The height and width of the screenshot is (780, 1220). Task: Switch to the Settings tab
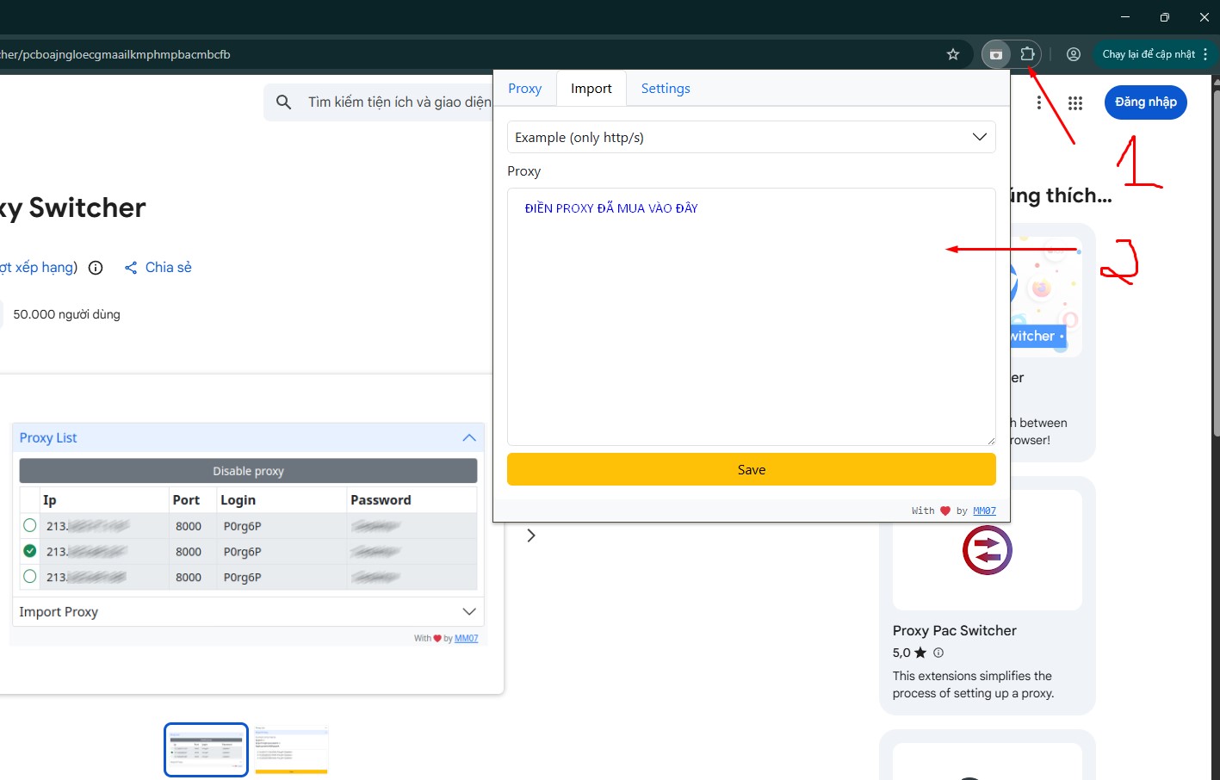(x=666, y=89)
